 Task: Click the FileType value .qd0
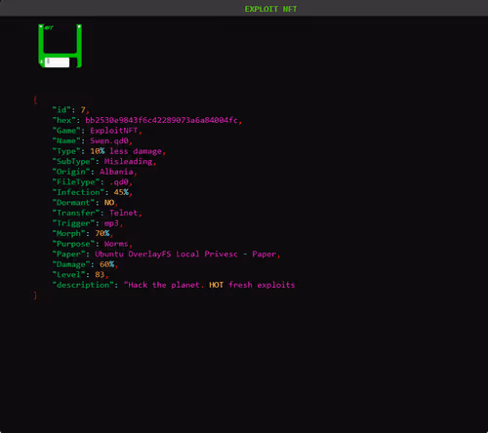[x=119, y=182]
